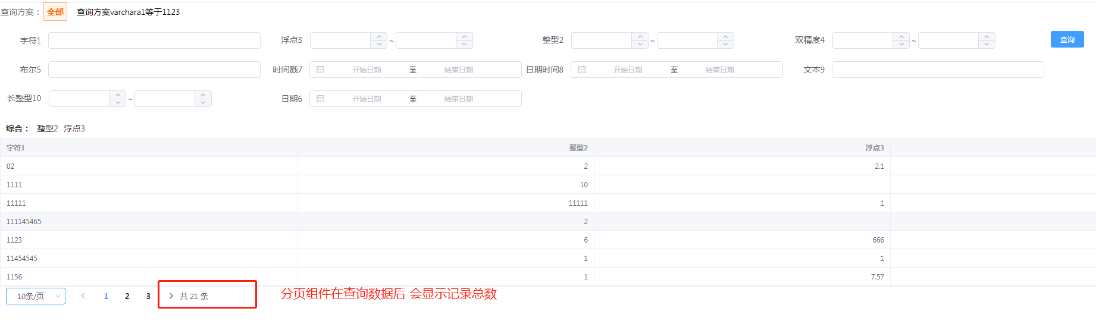Click the 布尔5 input field
The image size is (1096, 327).
point(154,70)
